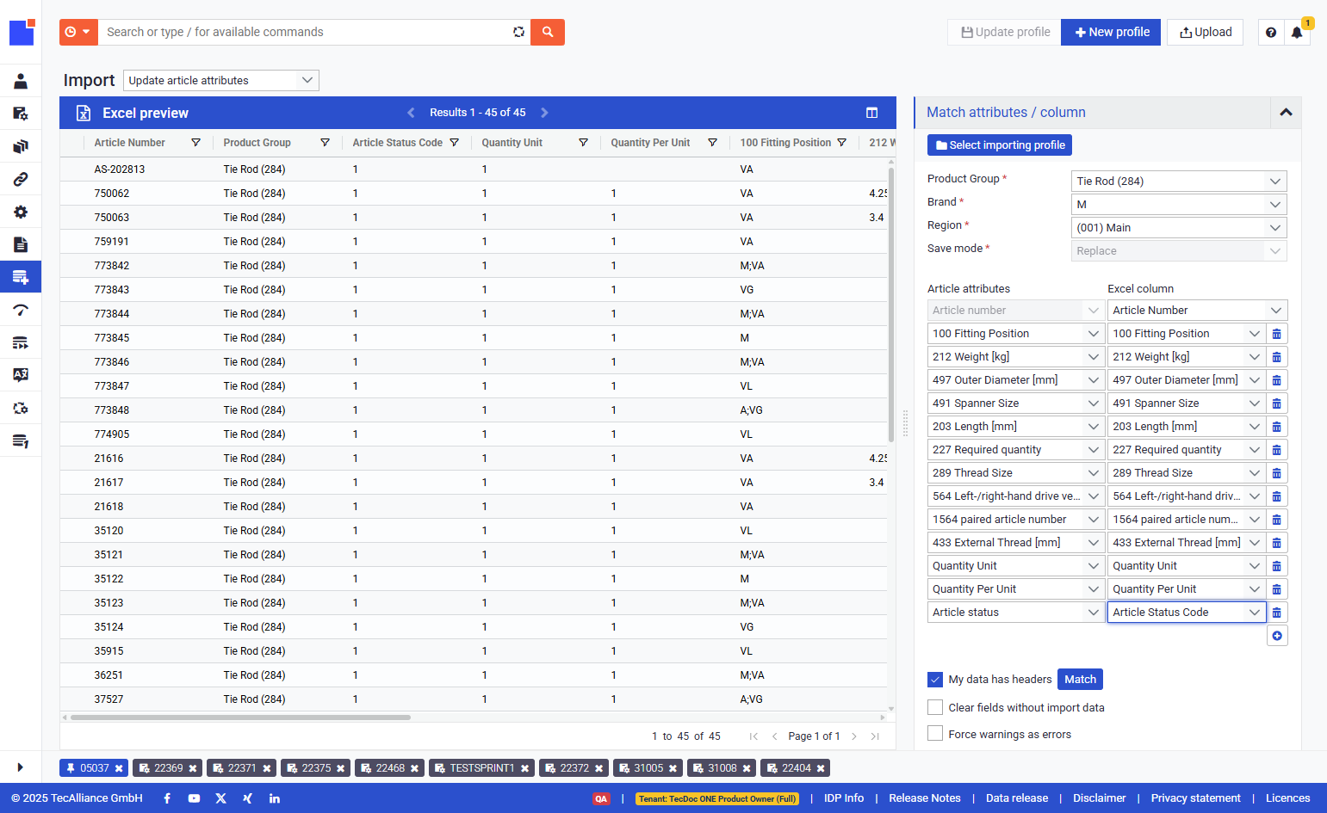This screenshot has height=813, width=1327.
Task: Enable Force warnings as errors
Action: (935, 734)
